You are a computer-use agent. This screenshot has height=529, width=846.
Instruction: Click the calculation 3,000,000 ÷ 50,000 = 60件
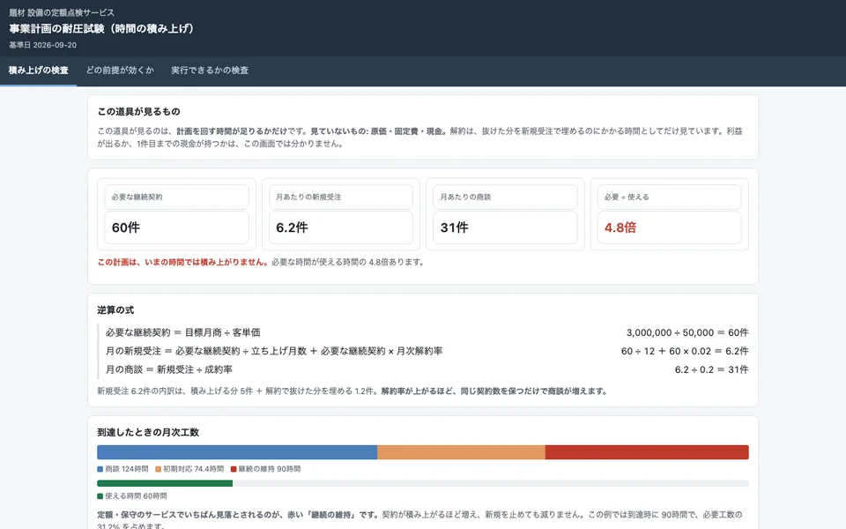point(687,333)
